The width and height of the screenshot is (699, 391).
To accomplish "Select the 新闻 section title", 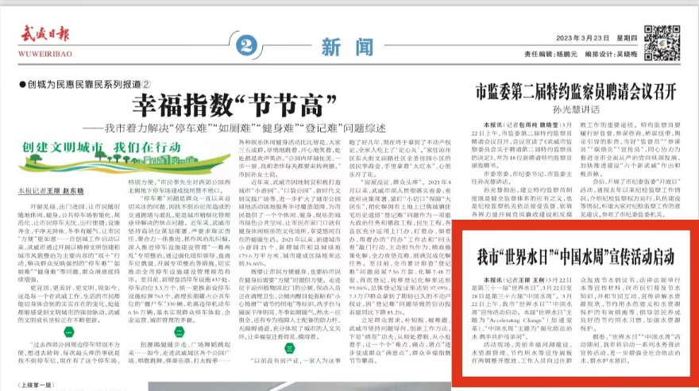I will click(347, 47).
